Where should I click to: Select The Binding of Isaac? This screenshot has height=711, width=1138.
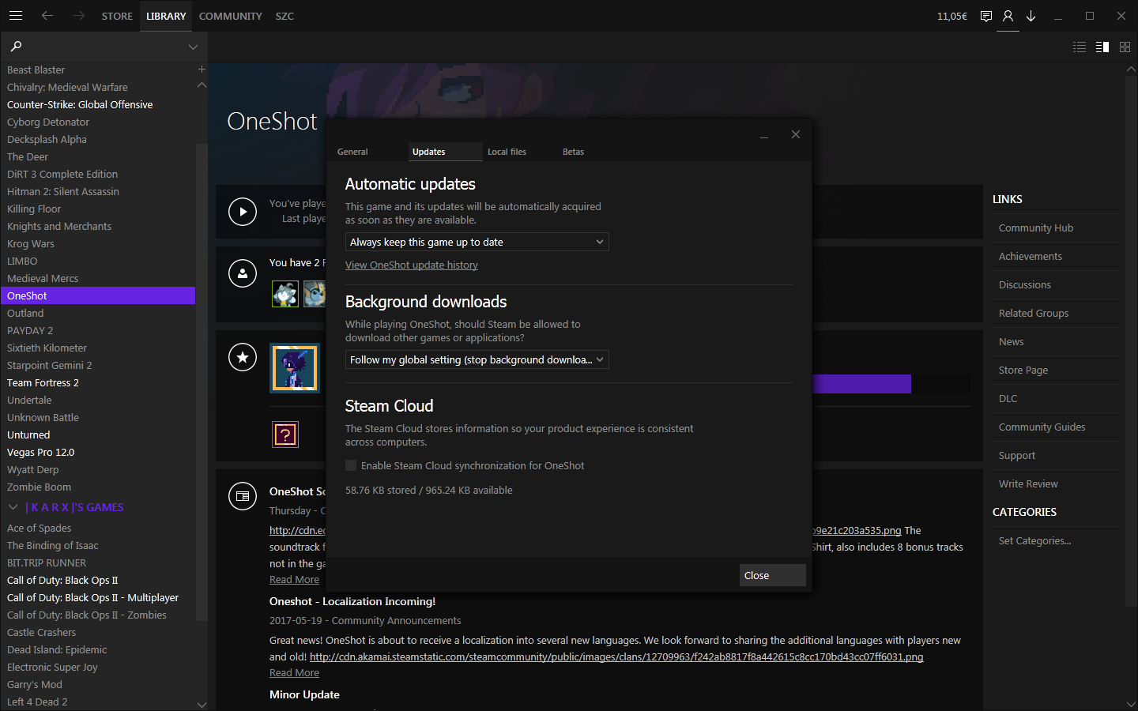[x=53, y=545]
